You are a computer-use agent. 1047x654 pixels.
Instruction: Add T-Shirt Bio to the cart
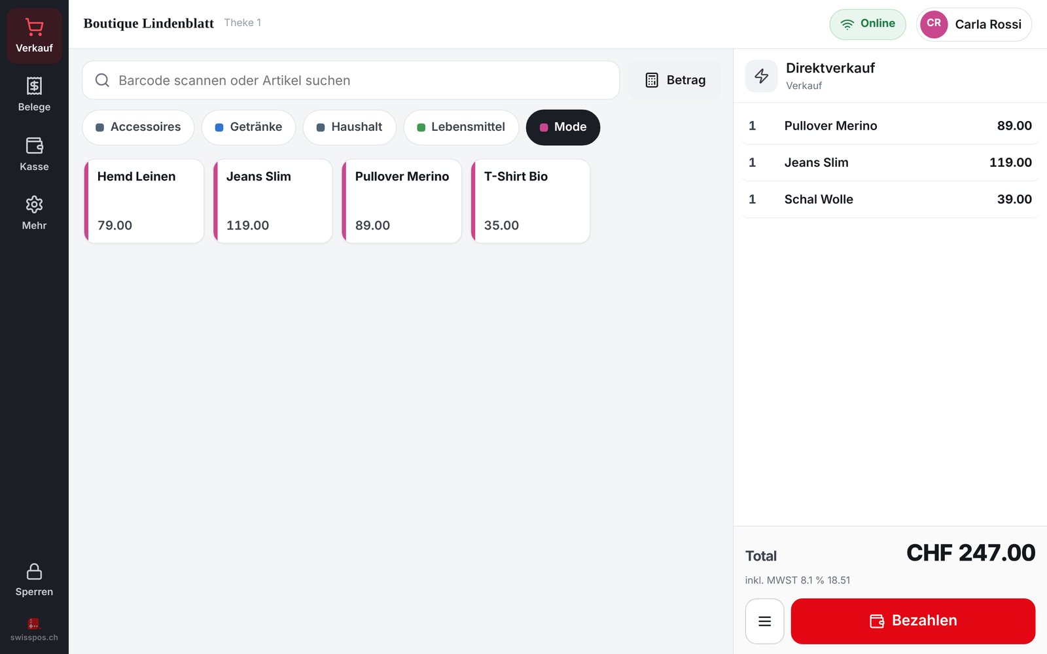(531, 201)
